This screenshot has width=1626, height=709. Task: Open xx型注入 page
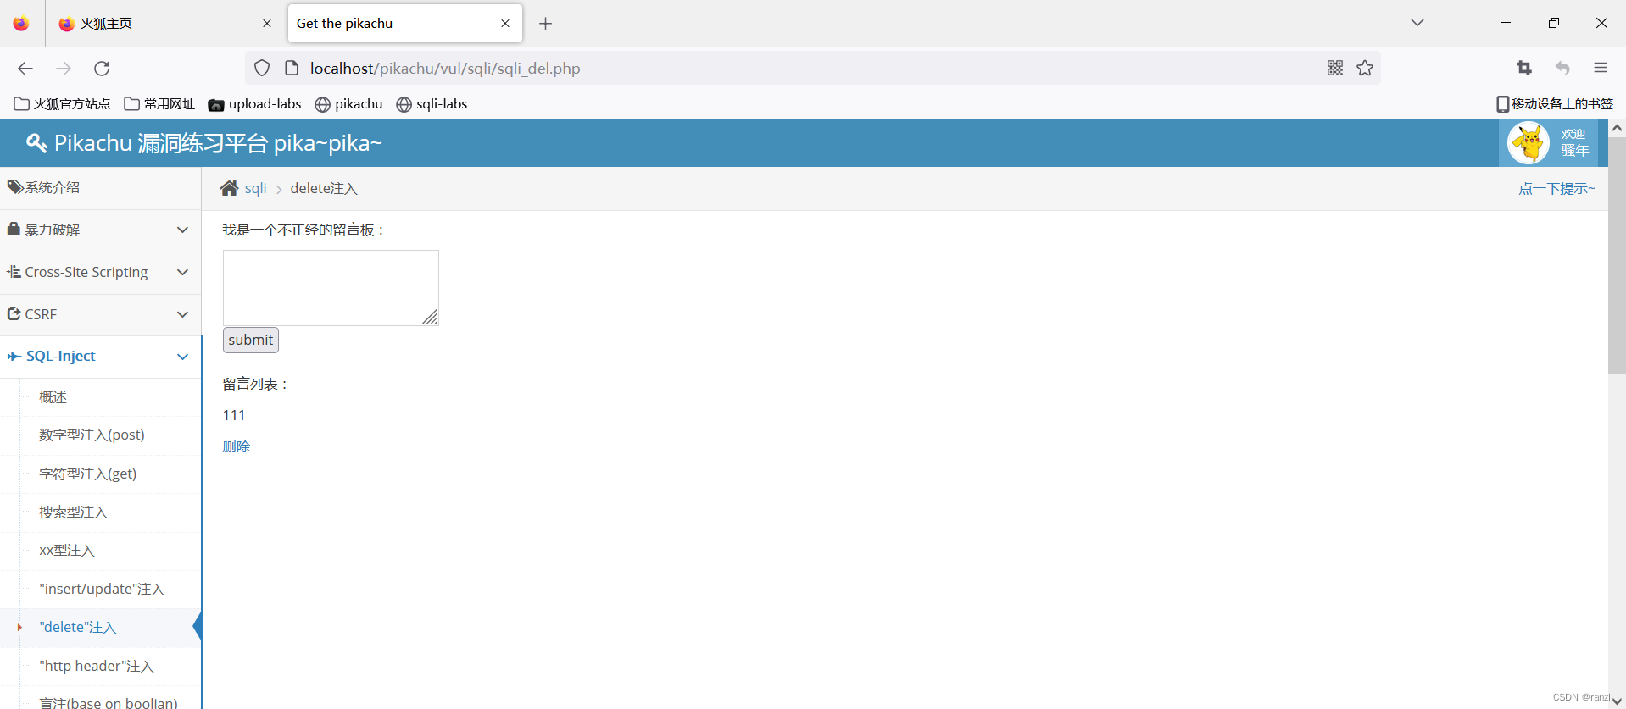point(66,551)
